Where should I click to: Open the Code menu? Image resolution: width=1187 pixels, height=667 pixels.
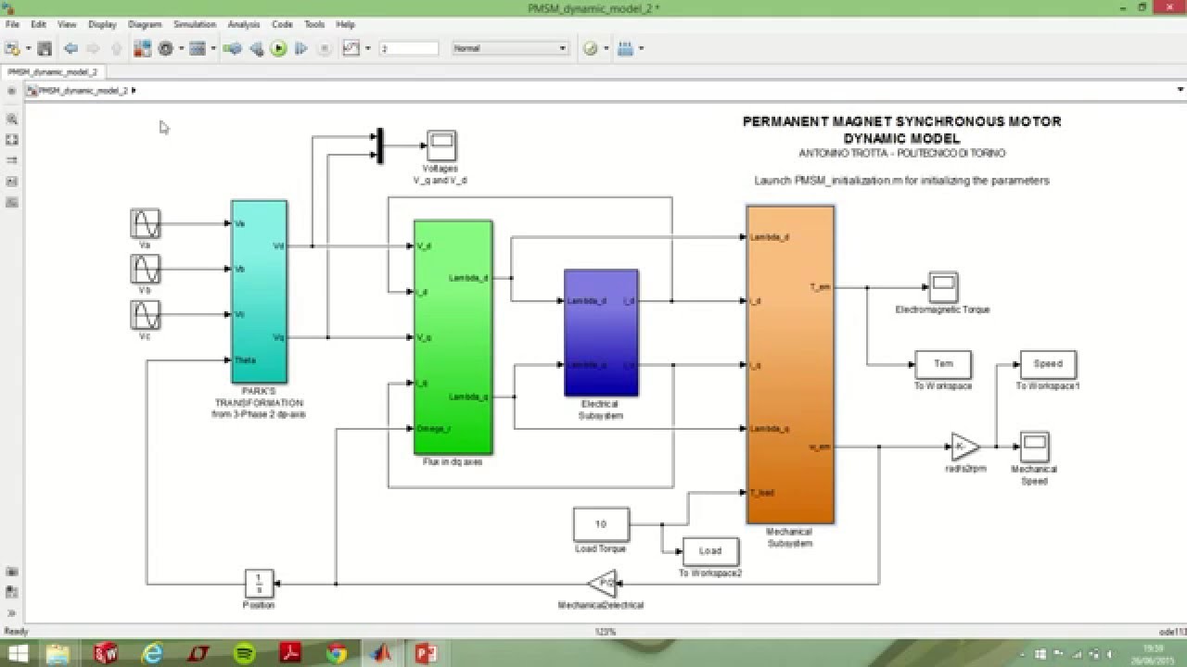[282, 24]
